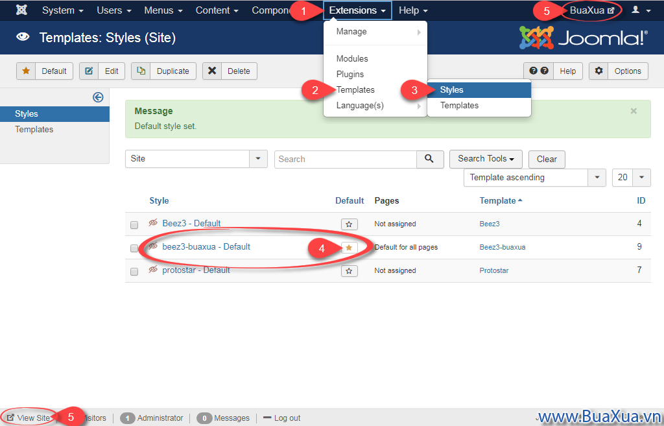Open the Menus menu

[163, 10]
